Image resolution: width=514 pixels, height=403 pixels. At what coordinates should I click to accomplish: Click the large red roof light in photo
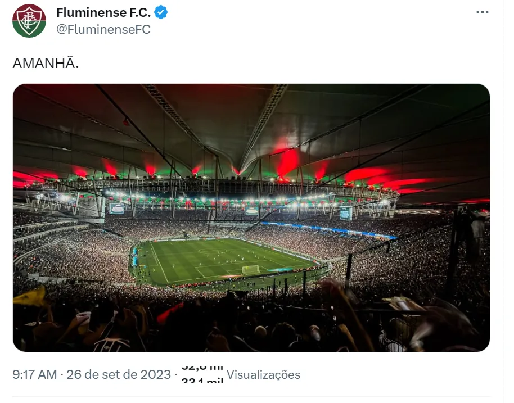coord(287,161)
